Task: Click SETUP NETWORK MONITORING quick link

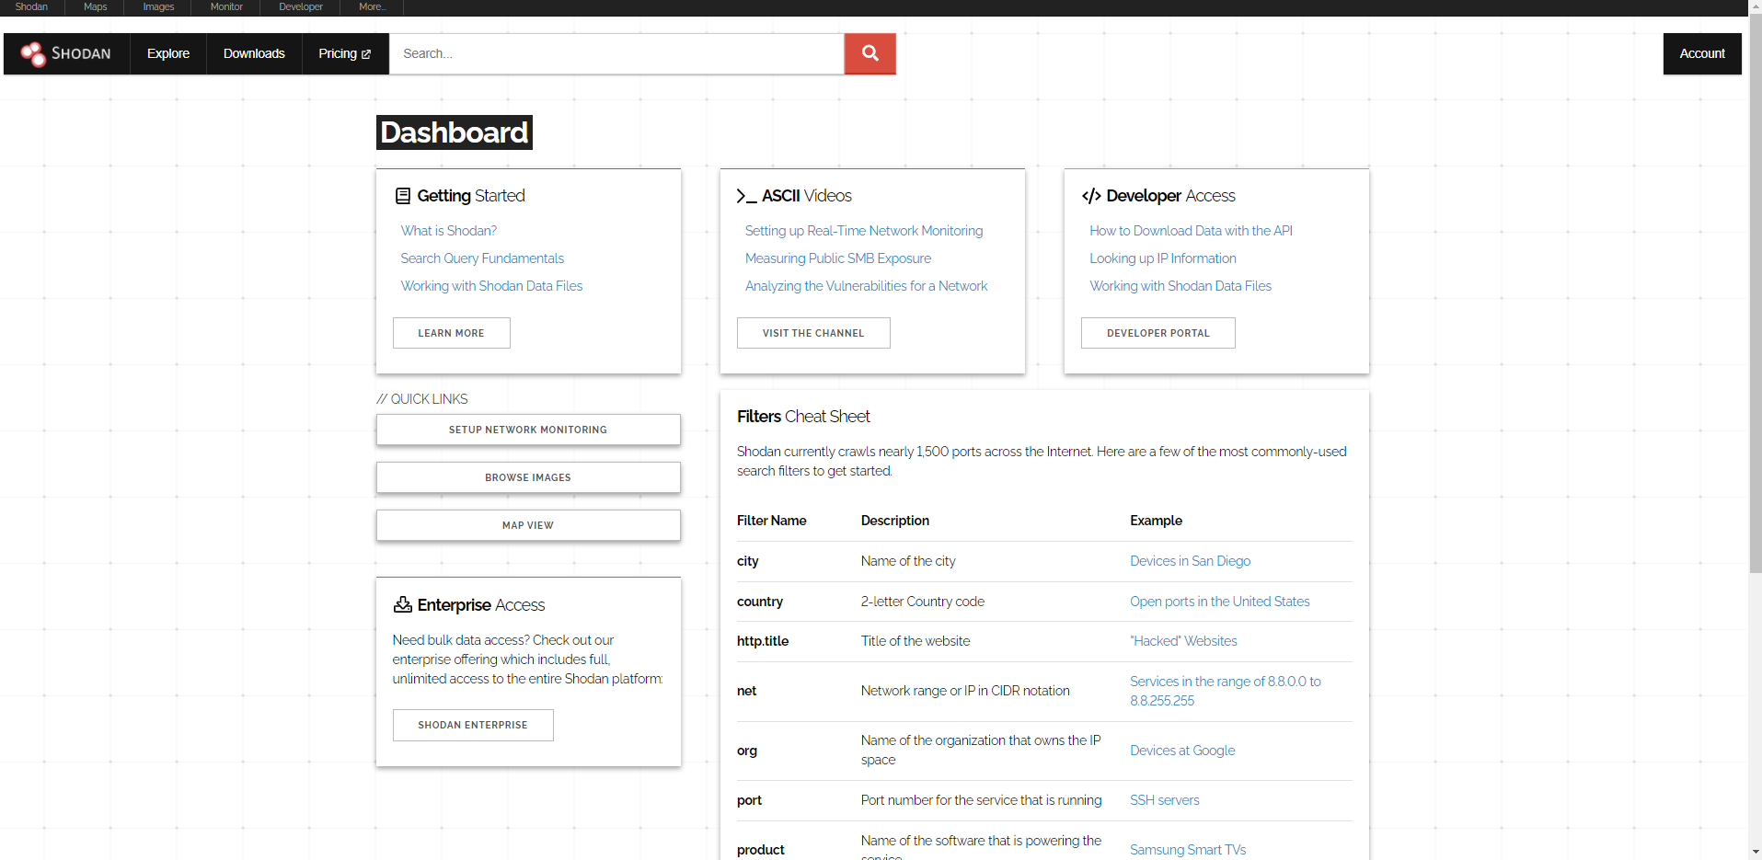Action: click(x=528, y=430)
